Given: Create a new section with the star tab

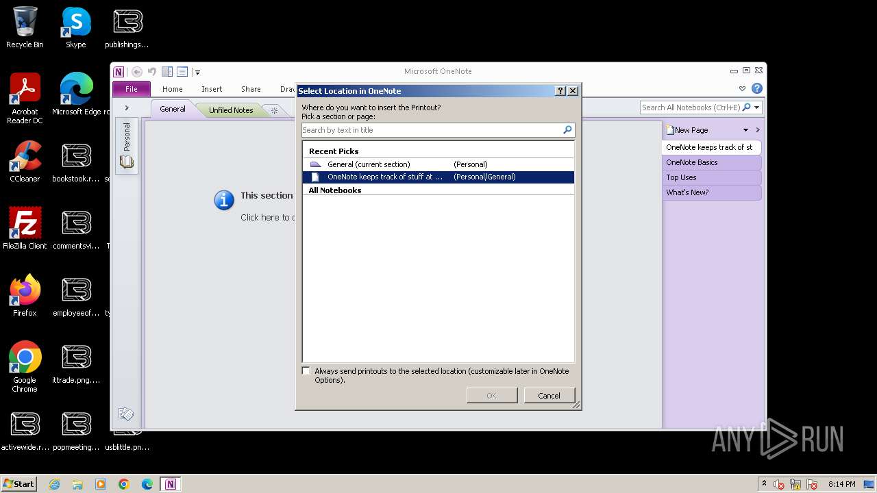Looking at the screenshot, I should click(274, 110).
